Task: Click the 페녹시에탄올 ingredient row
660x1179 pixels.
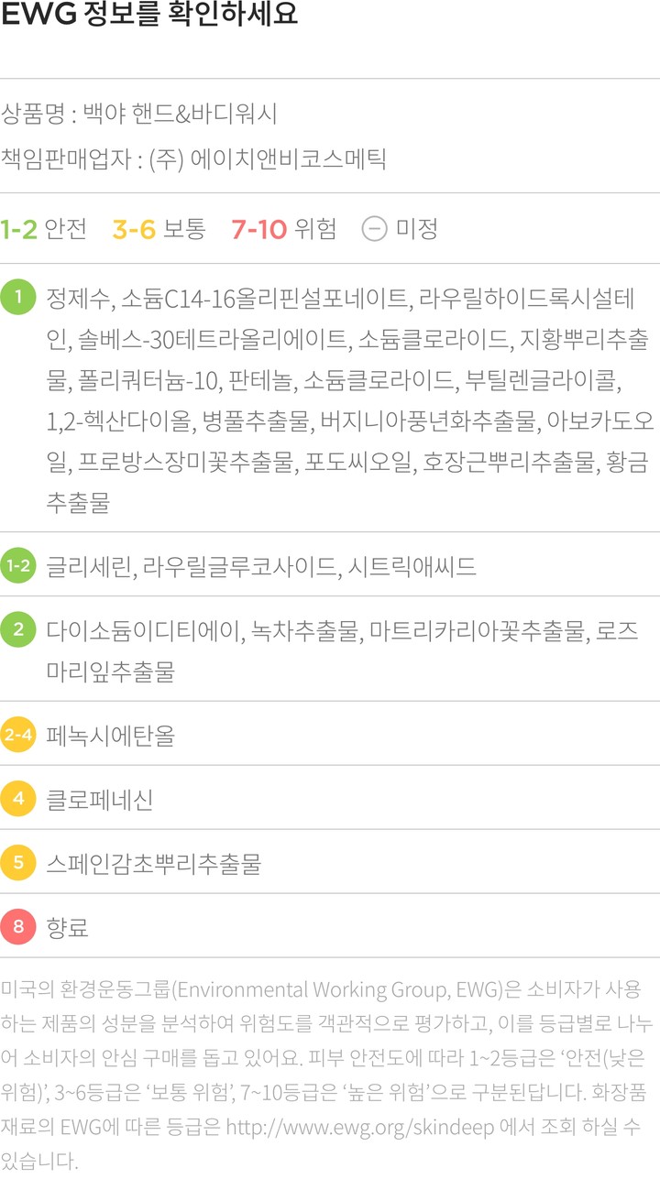Action: click(111, 735)
